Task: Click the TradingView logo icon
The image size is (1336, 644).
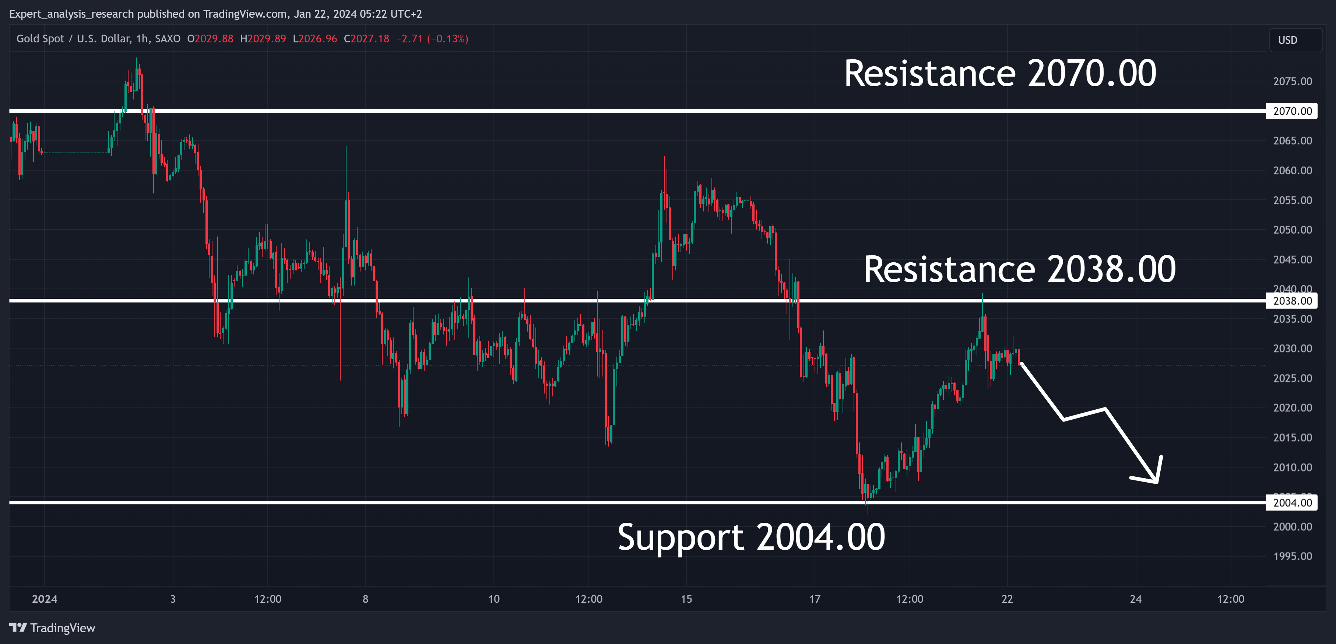Action: coord(18,627)
